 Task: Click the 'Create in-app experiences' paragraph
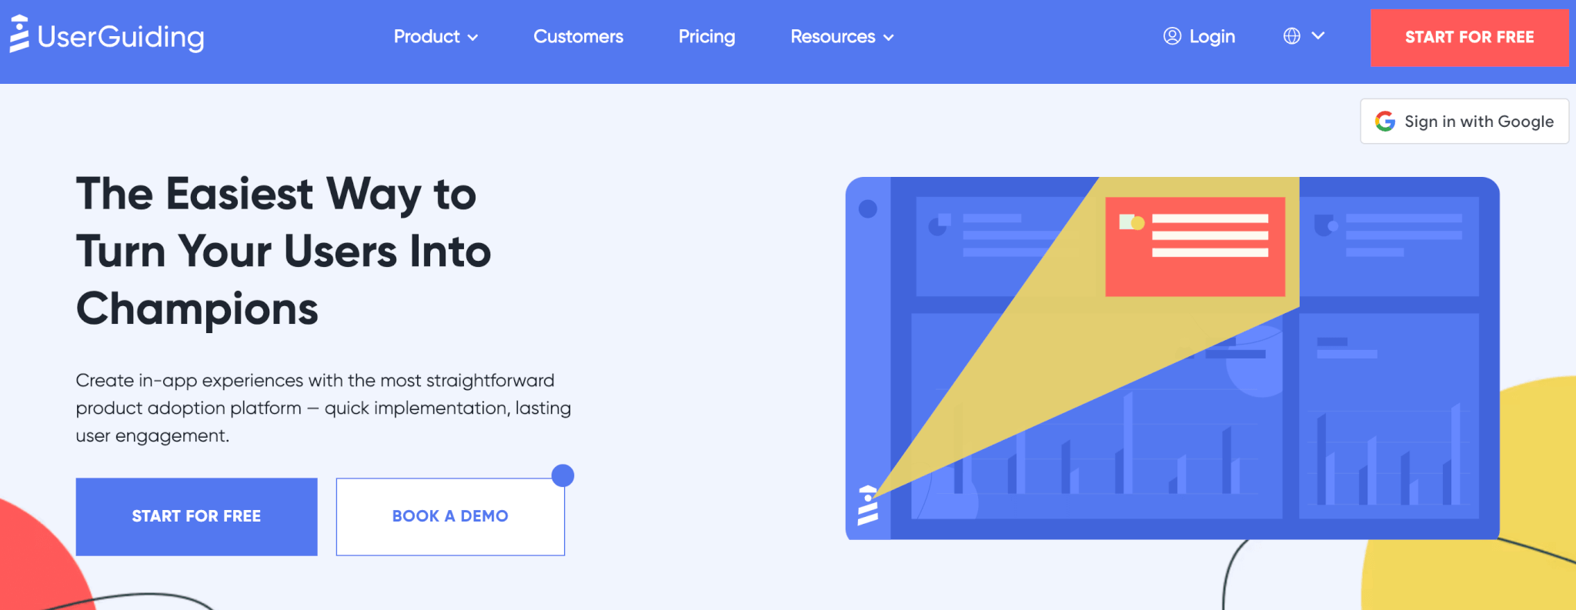pyautogui.click(x=323, y=408)
